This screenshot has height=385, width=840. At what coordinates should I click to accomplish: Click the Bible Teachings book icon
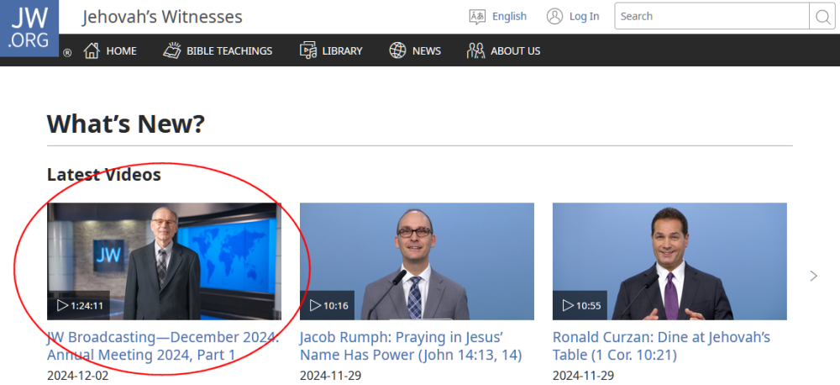click(x=172, y=50)
